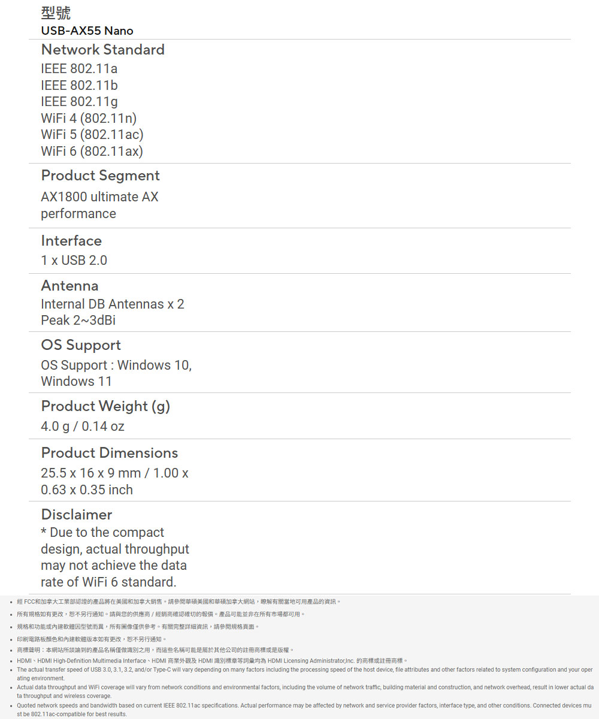Click the WiFi 6 (802.11ax) entry
Image resolution: width=599 pixels, height=719 pixels.
point(92,151)
